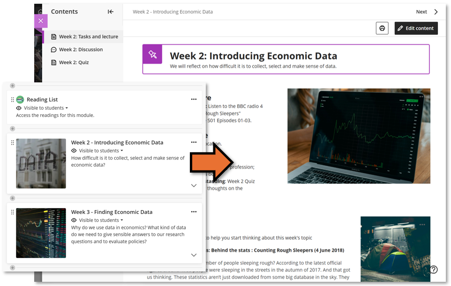Screen dimensions: 451x286
Task: Click the Edit content button
Action: [416, 28]
